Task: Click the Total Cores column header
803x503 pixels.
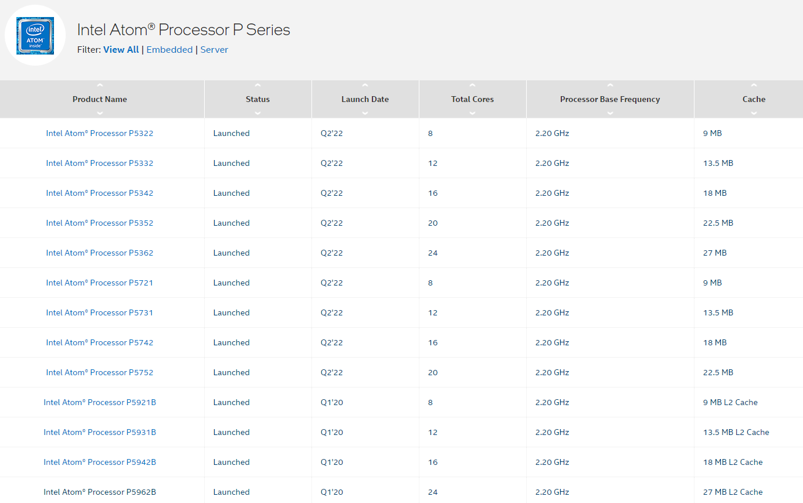Action: pos(473,99)
